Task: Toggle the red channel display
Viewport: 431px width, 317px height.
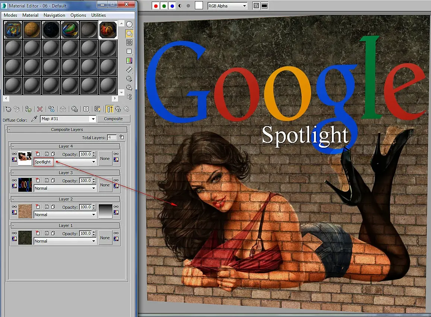Action: [x=156, y=6]
